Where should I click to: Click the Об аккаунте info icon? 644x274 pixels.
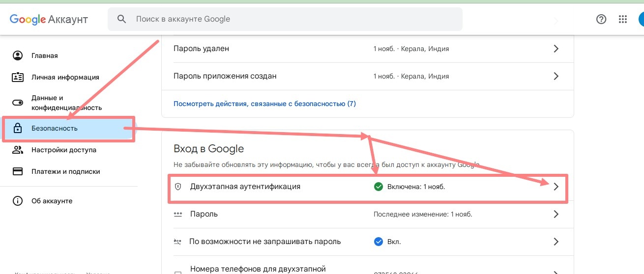coord(18,201)
